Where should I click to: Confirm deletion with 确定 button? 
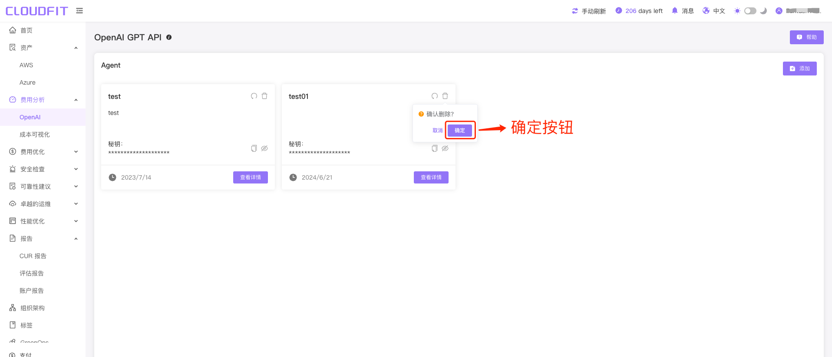click(x=460, y=131)
